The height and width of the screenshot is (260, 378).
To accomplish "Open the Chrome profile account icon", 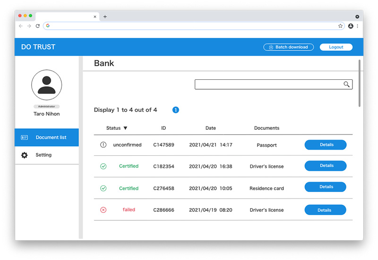I will (x=351, y=26).
